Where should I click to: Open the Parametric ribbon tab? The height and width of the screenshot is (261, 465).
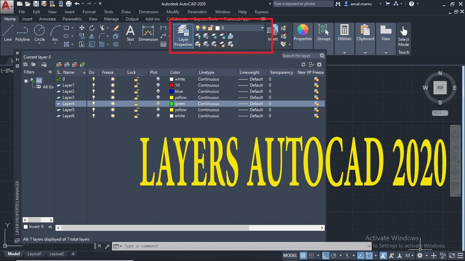coord(72,19)
